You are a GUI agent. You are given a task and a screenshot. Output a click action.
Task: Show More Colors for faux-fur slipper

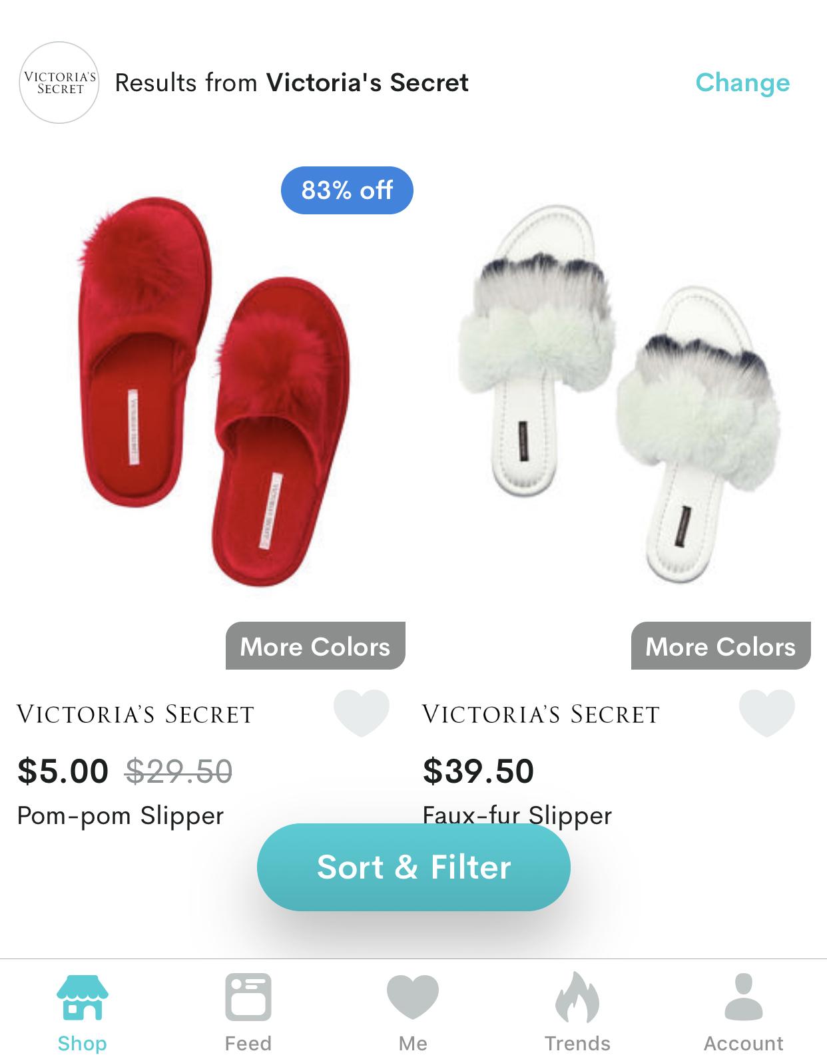pyautogui.click(x=721, y=646)
